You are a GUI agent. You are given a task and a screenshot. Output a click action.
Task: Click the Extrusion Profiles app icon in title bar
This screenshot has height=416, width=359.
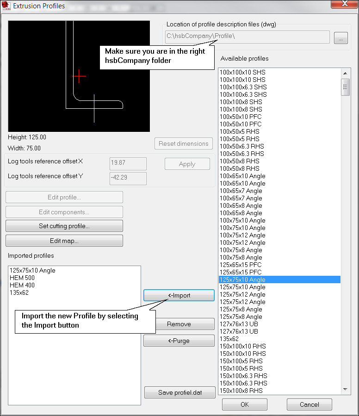point(6,5)
